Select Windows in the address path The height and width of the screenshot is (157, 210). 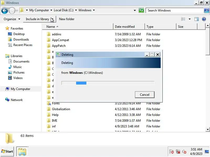pos(85,10)
